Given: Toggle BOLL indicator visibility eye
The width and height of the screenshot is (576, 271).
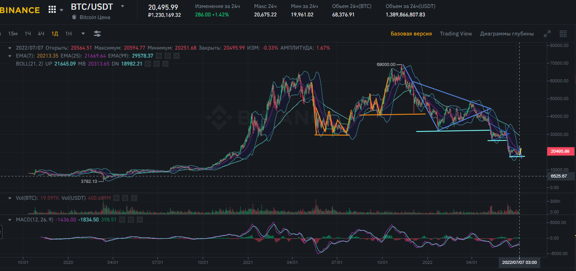Looking at the screenshot, I should 148,63.
